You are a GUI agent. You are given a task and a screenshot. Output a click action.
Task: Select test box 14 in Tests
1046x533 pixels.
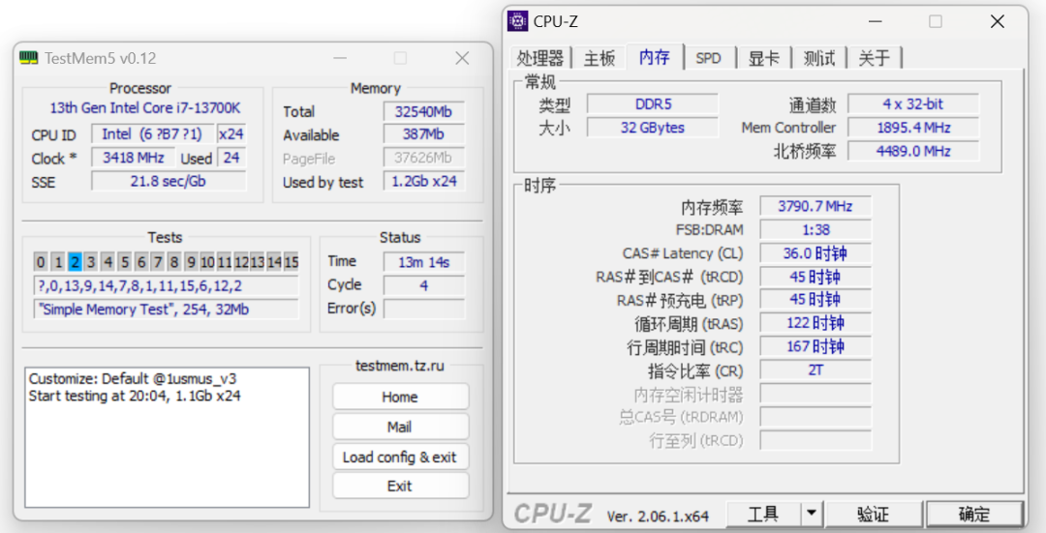coord(275,262)
